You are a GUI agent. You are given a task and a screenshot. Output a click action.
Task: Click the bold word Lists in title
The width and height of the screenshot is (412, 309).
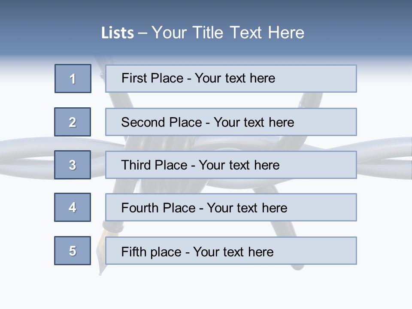(x=118, y=33)
